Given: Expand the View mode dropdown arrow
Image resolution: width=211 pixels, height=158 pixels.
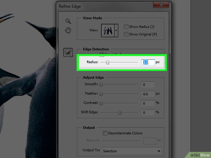Looking at the screenshot, I should (x=116, y=30).
